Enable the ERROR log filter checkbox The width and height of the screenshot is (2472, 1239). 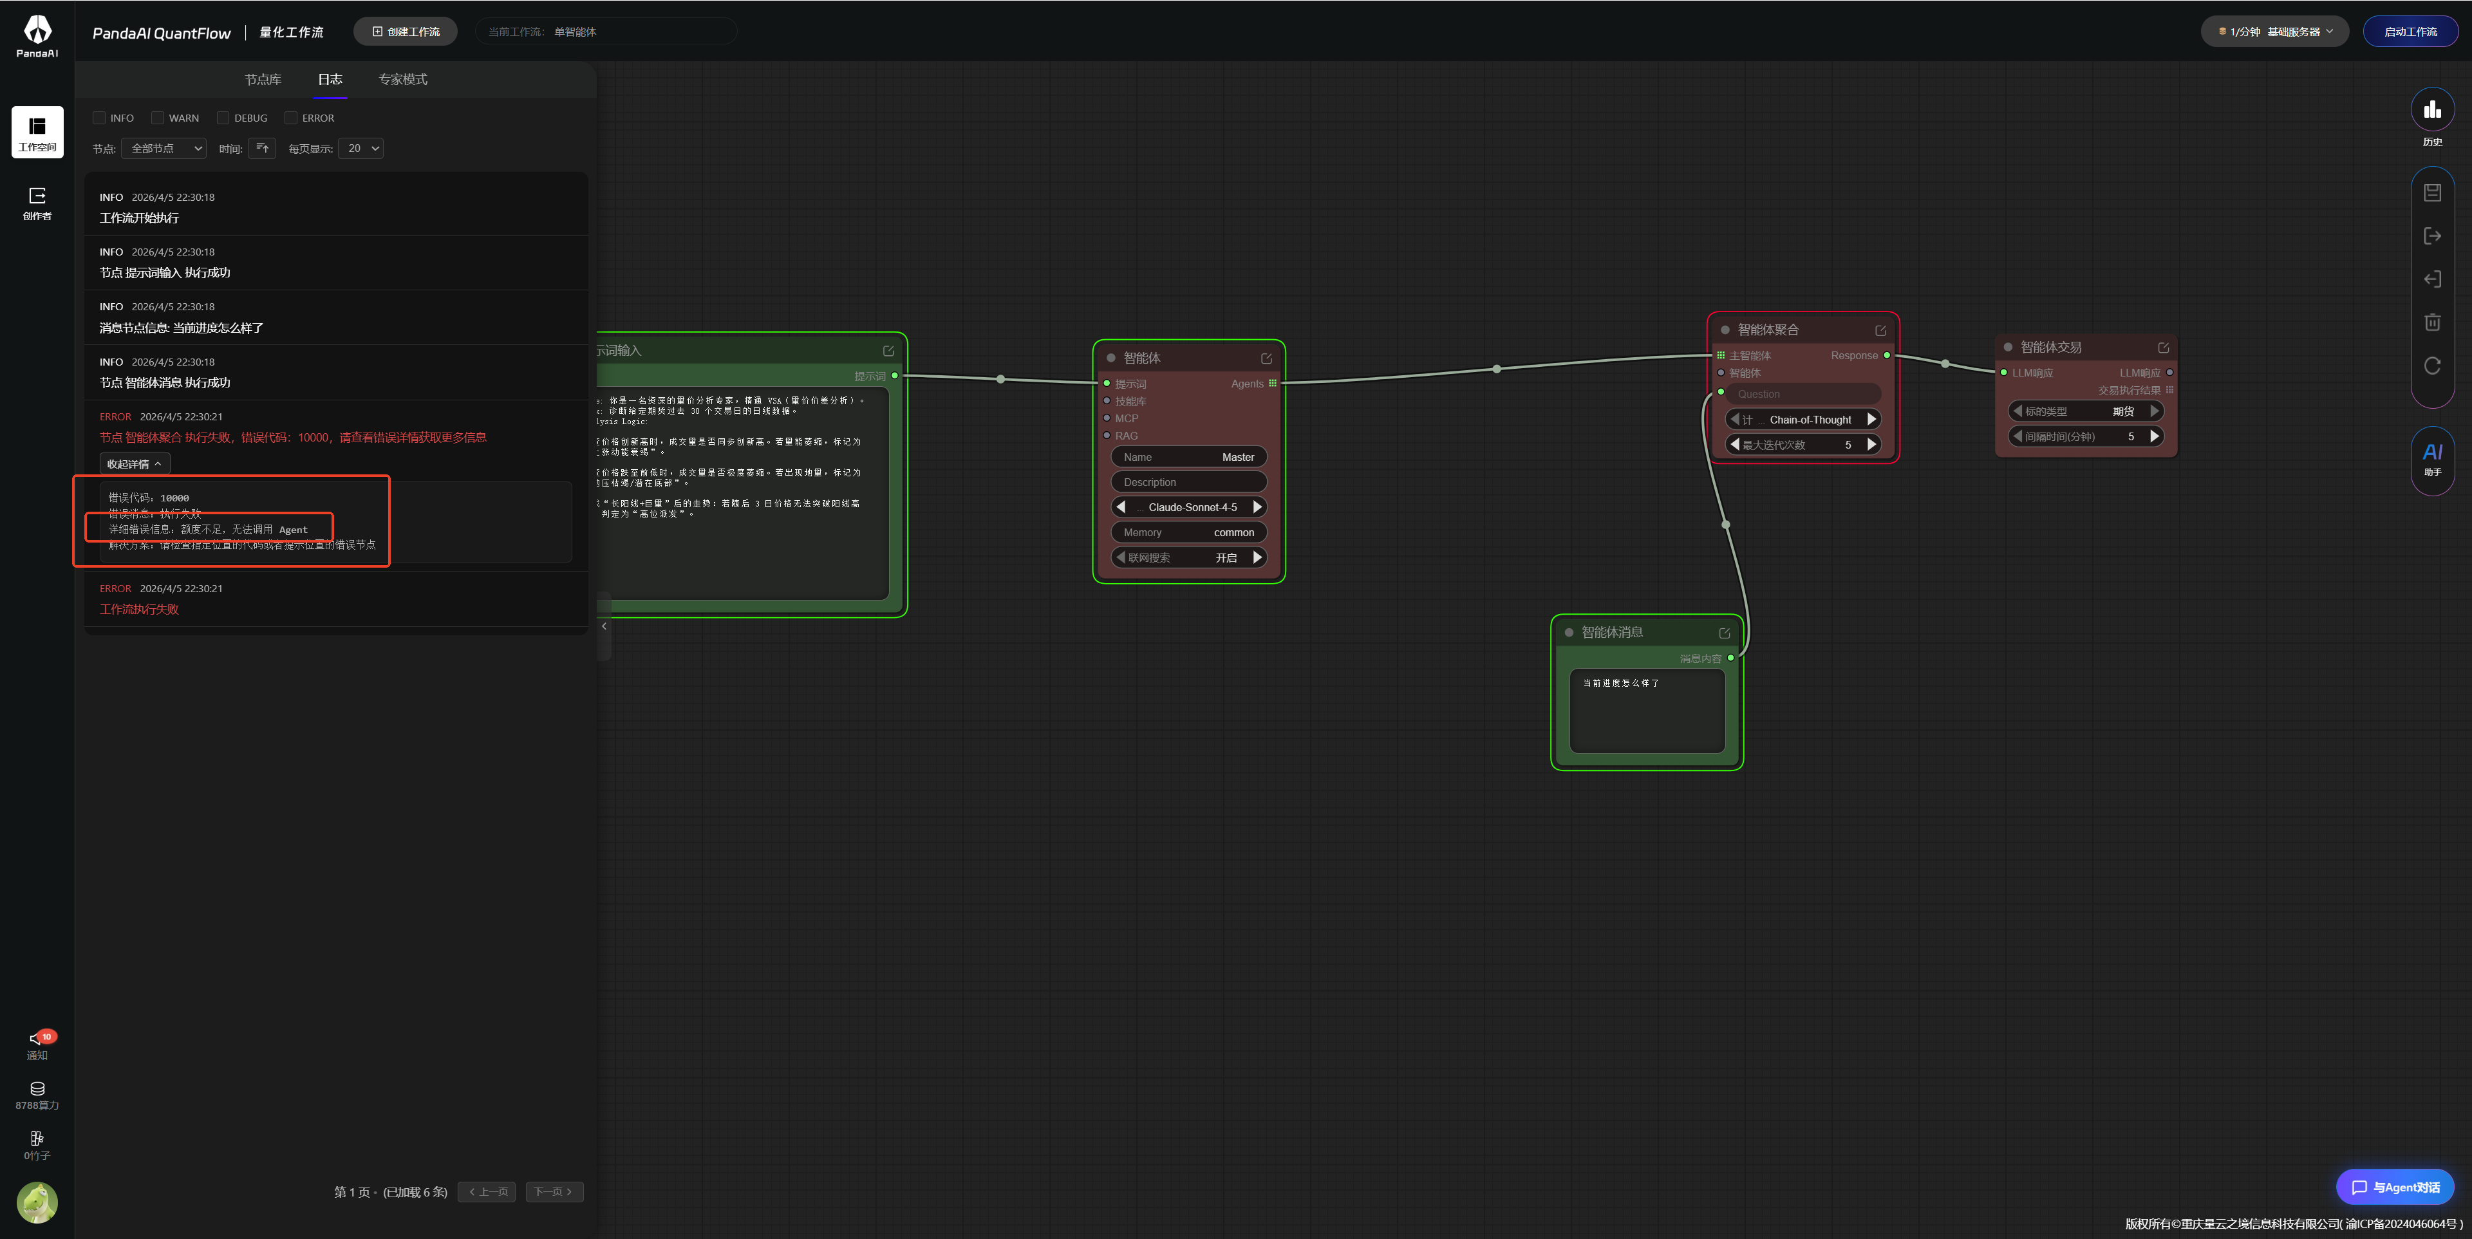(x=291, y=118)
